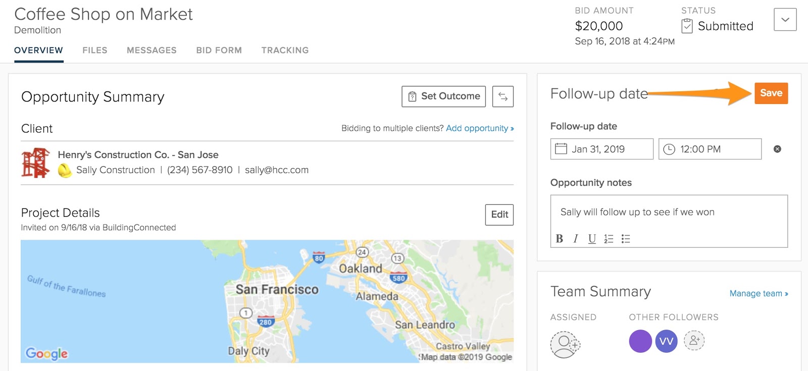Toggle underline formatting in opportunity notes
This screenshot has width=808, height=371.
[592, 239]
